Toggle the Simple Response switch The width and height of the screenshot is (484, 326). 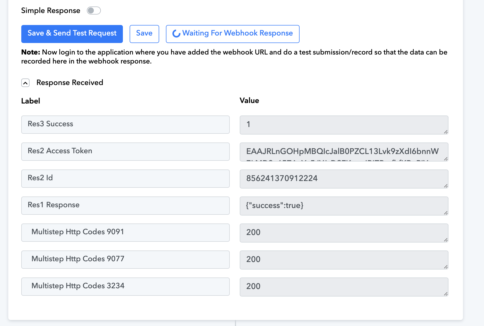click(94, 10)
